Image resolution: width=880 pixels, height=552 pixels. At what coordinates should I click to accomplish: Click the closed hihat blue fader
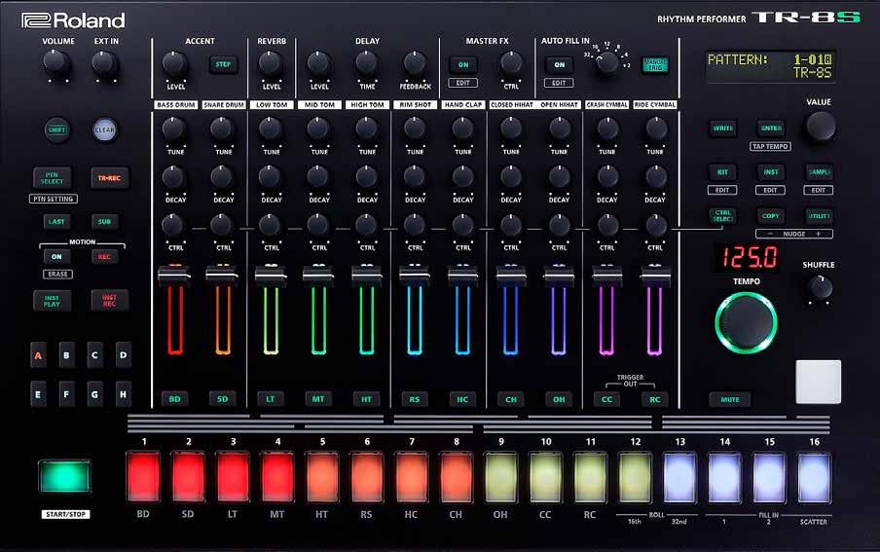tap(511, 276)
